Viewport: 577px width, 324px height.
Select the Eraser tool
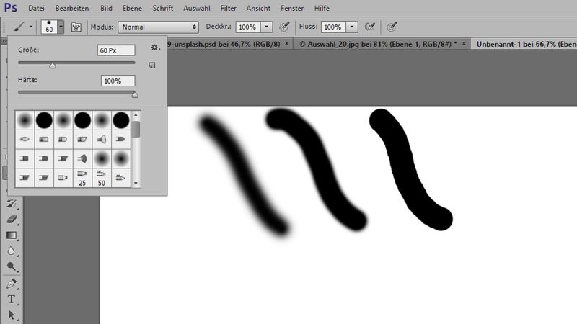[12, 220]
